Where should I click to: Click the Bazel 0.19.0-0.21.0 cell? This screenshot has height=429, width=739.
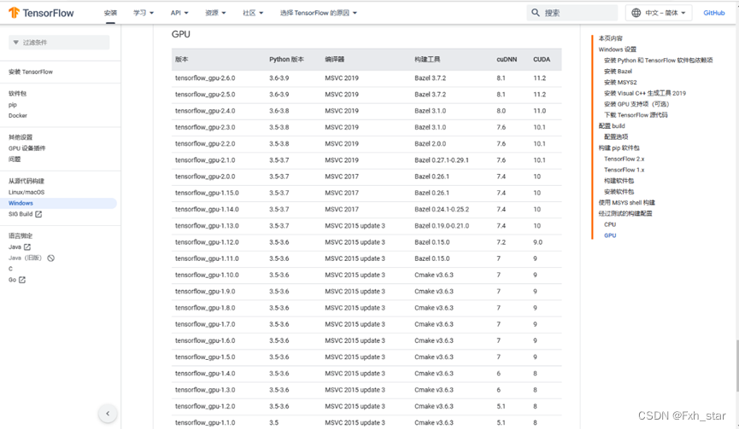tap(442, 226)
